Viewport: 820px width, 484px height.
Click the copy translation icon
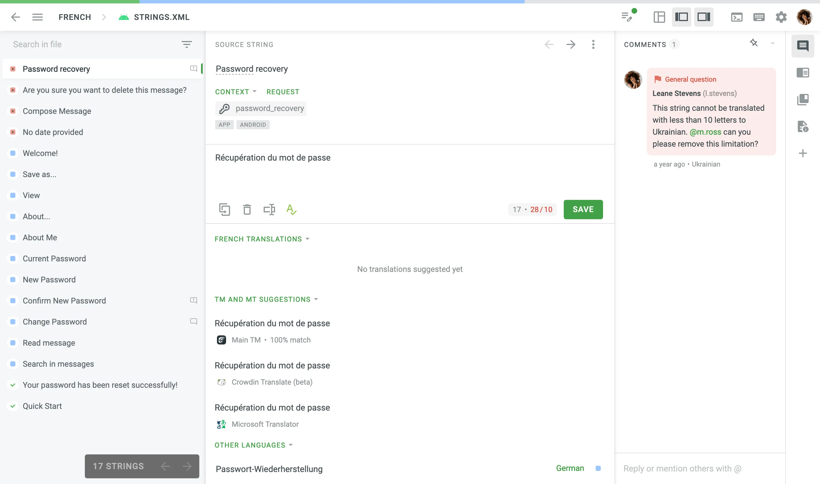coord(225,209)
